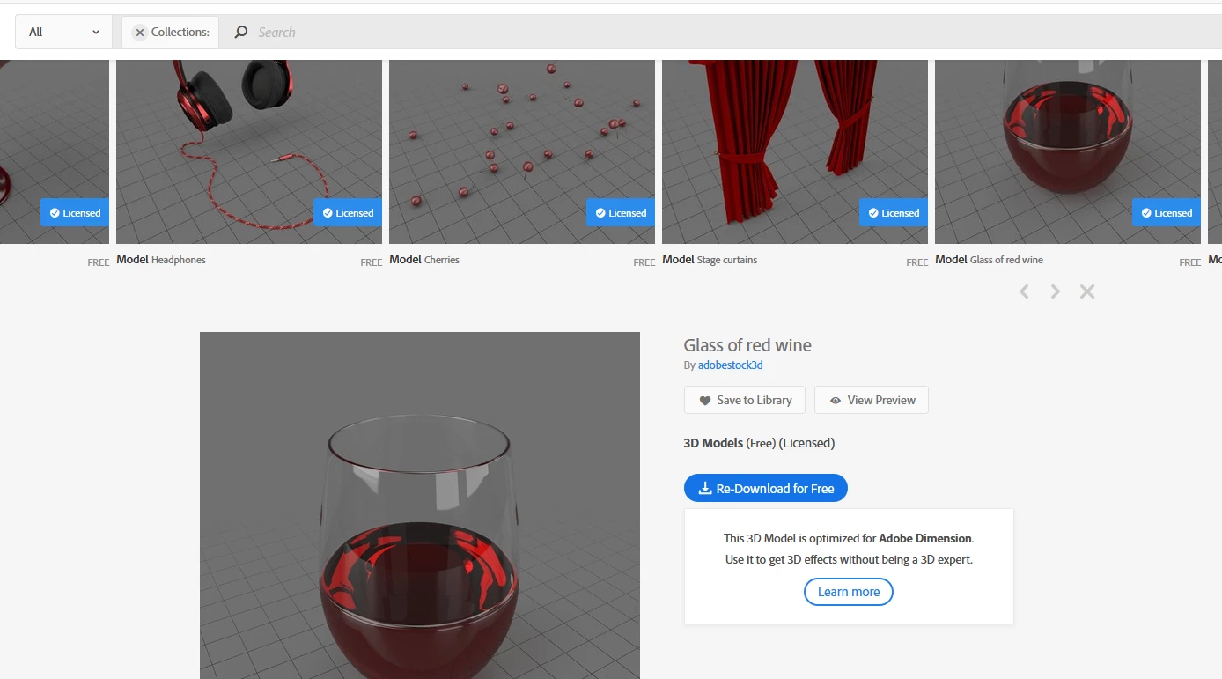Click FREE label left of Headphones caption
1222x679 pixels.
[x=99, y=262]
